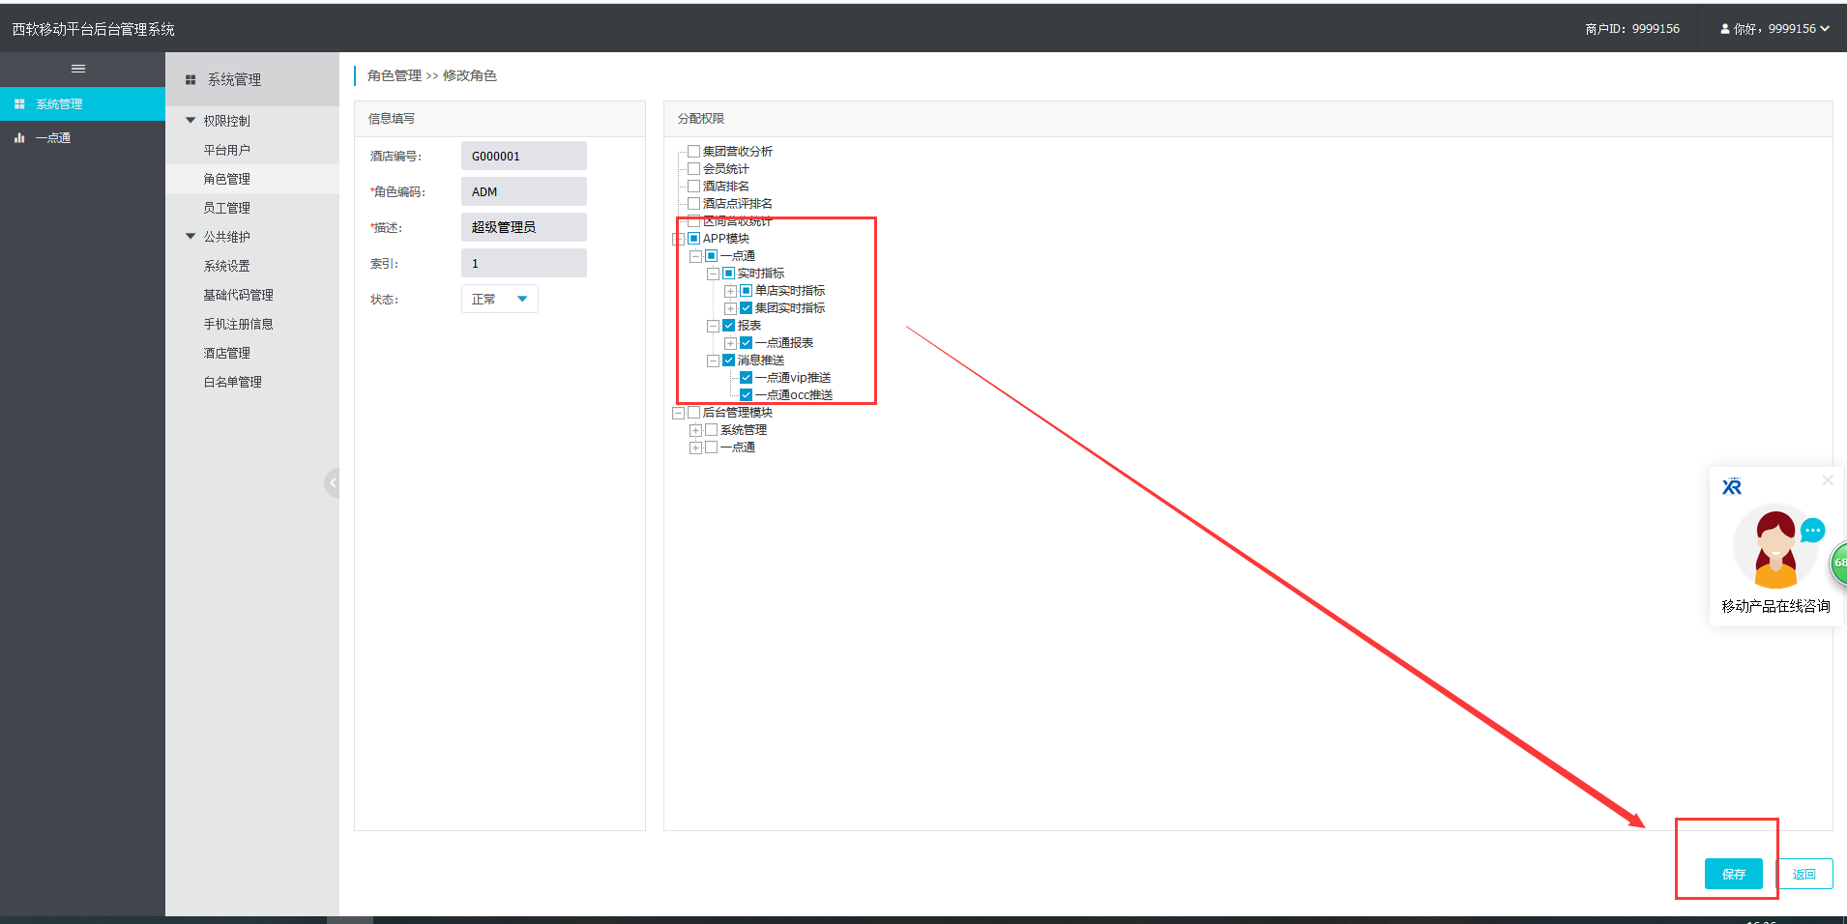The image size is (1847, 924).
Task: Go to 酒店管理 menu item
Action: [x=226, y=353]
